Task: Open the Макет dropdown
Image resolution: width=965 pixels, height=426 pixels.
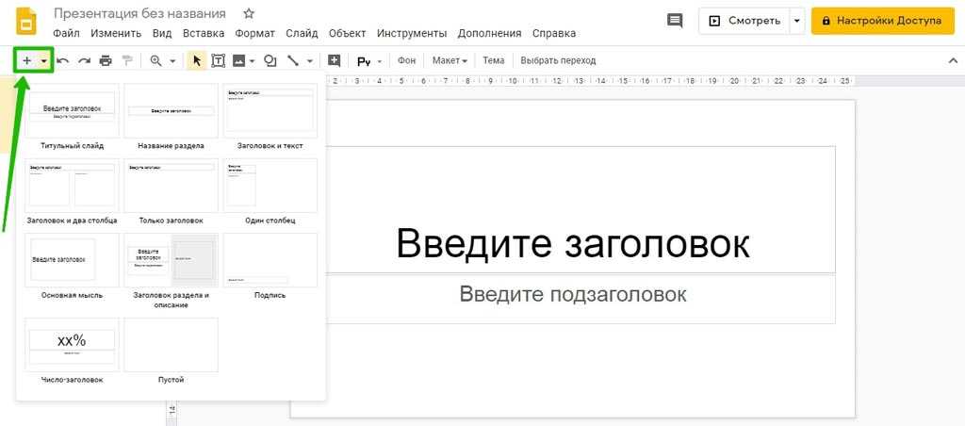Action: pyautogui.click(x=450, y=60)
